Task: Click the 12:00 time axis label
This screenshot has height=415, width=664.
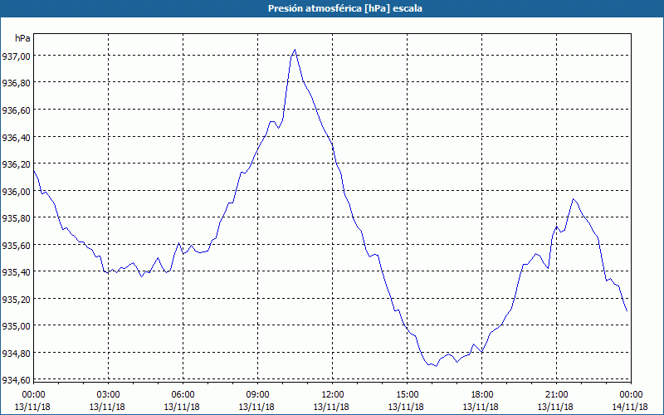Action: [x=333, y=395]
